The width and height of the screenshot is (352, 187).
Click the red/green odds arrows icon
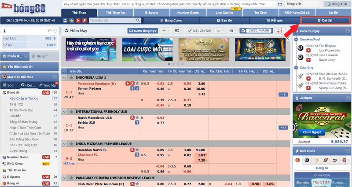(x=280, y=31)
